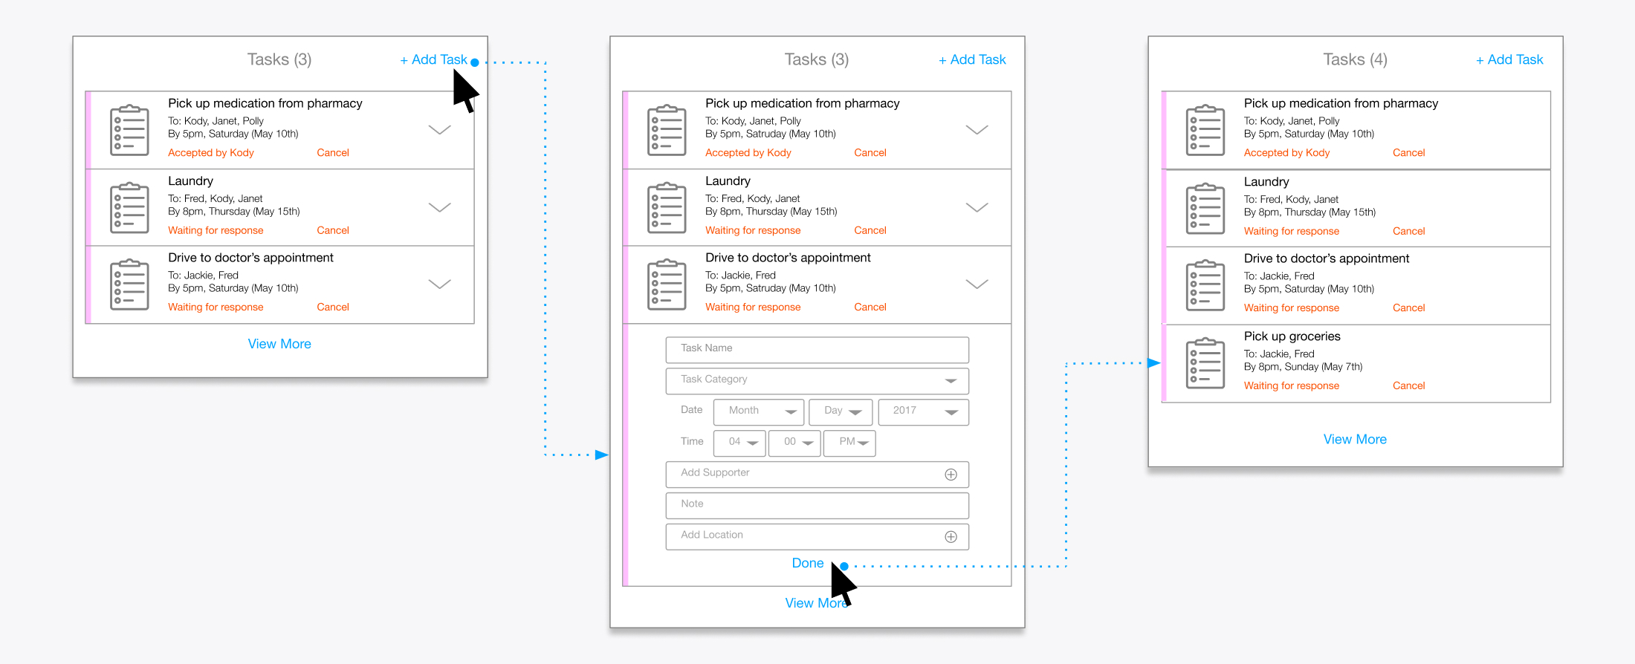The image size is (1635, 664).
Task: Click 'Drive to doctor's appointment' title, left panel
Action: pyautogui.click(x=250, y=258)
